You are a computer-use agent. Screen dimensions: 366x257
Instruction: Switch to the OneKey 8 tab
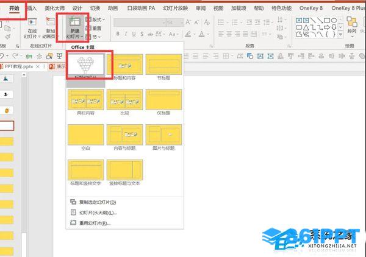click(311, 9)
